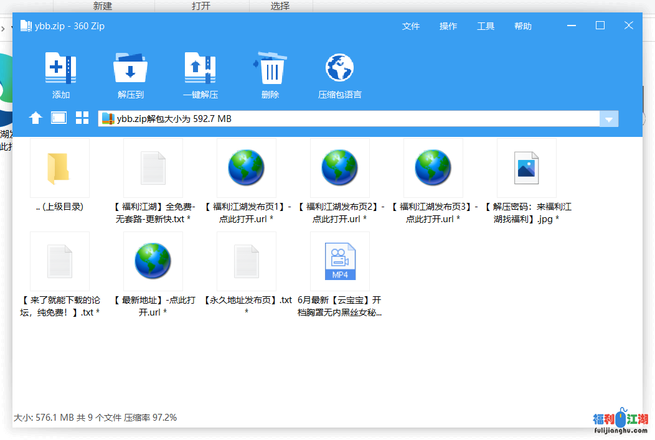The width and height of the screenshot is (655, 440).
Task: Click the ybb.zip path address field
Action: pos(349,119)
